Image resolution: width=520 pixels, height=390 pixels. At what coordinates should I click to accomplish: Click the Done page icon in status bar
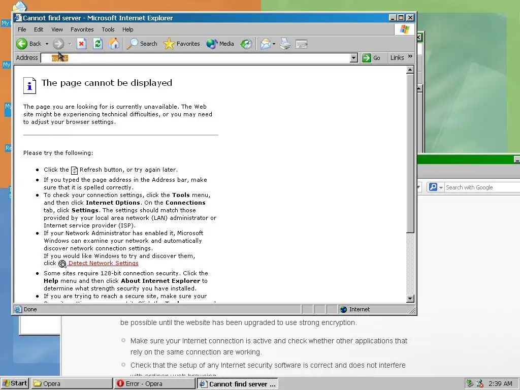(18, 309)
